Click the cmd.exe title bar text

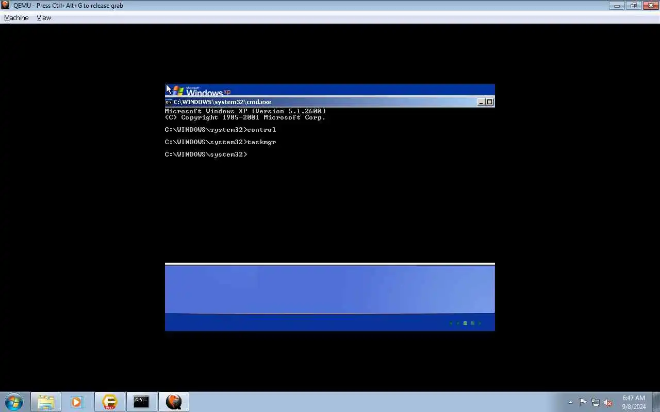coord(222,102)
